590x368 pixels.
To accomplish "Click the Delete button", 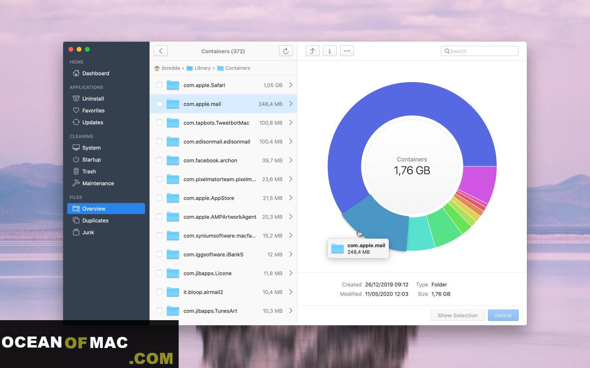I will click(x=503, y=315).
